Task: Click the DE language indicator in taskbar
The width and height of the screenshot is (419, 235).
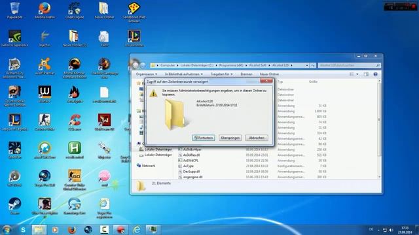Action: pyautogui.click(x=371, y=229)
